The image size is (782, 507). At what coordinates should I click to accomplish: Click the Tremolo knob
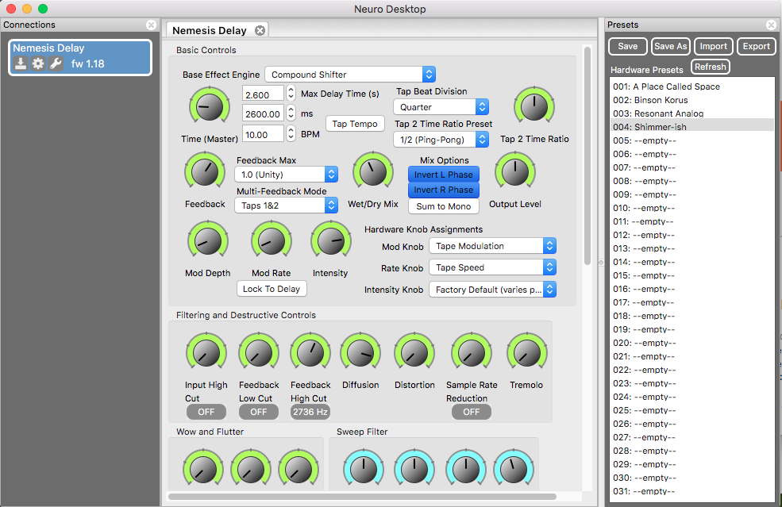(527, 353)
